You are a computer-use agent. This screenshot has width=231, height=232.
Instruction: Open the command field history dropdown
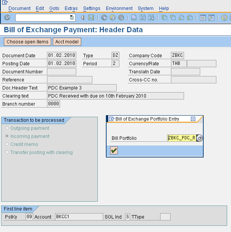[72, 18]
